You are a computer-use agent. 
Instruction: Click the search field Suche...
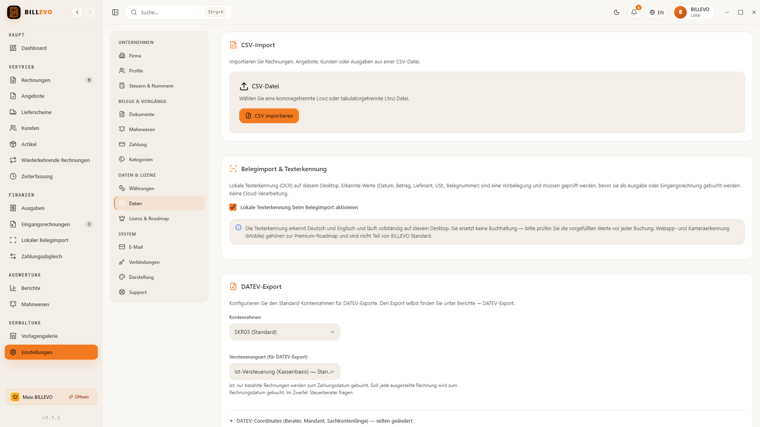pos(178,12)
